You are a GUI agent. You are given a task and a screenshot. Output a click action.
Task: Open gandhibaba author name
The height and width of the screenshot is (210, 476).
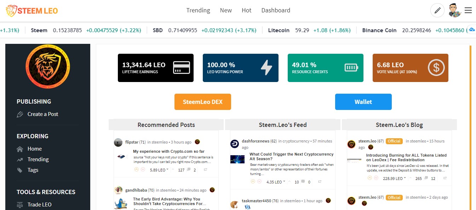(x=136, y=190)
